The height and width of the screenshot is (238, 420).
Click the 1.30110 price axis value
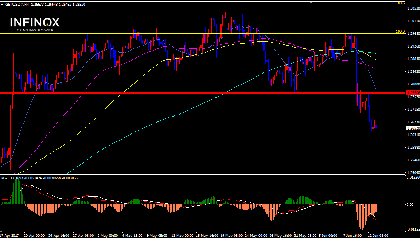(x=413, y=21)
